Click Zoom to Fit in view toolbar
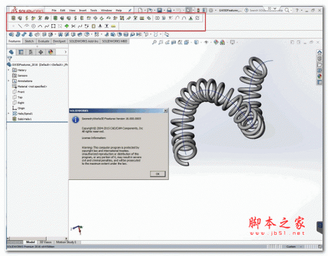 coord(154,42)
